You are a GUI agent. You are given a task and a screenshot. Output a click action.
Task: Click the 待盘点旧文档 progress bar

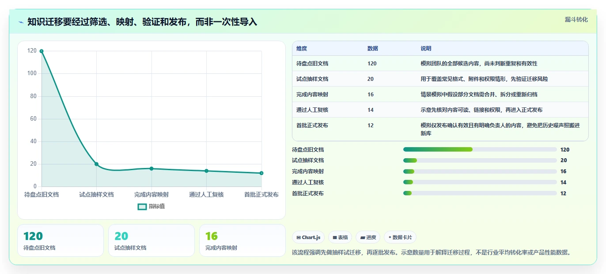[x=480, y=149]
